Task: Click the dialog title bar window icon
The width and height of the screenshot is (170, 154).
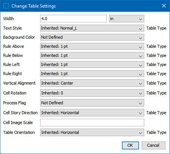Action: (6, 6)
